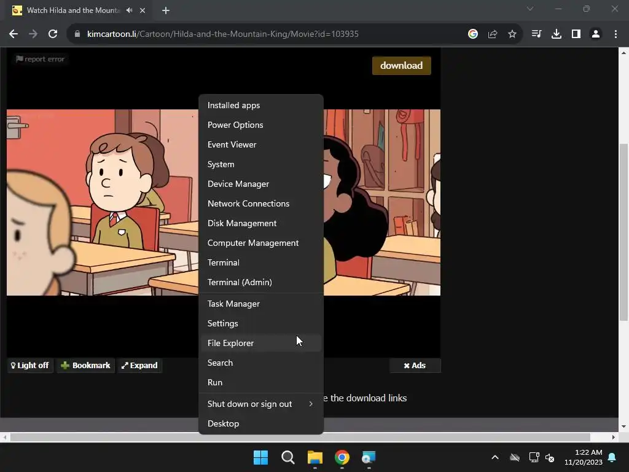Click the forward navigation arrow
This screenshot has height=472, width=629.
tap(33, 34)
